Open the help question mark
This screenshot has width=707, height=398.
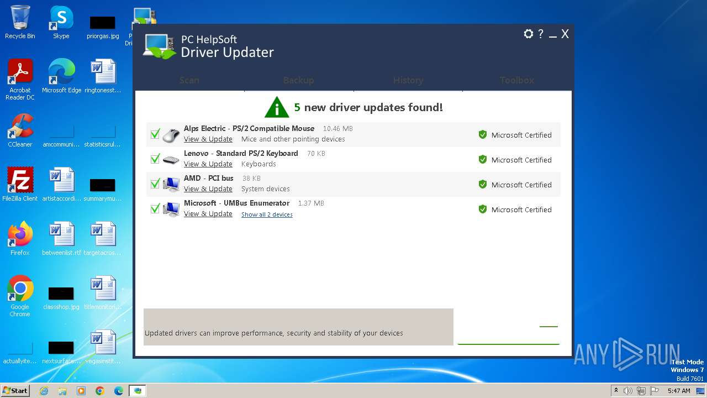(541, 34)
